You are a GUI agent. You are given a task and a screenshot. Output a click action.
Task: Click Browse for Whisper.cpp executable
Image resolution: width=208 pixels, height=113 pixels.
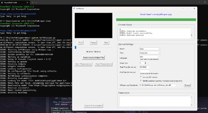187,85
